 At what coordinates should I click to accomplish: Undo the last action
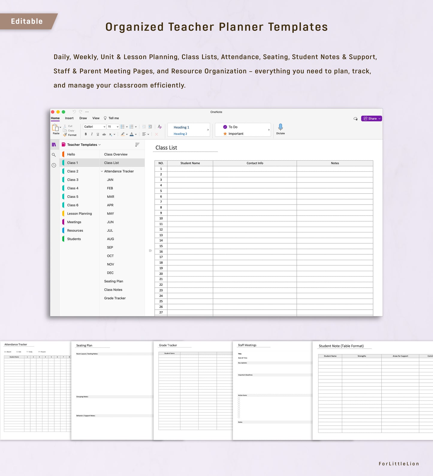coord(74,112)
